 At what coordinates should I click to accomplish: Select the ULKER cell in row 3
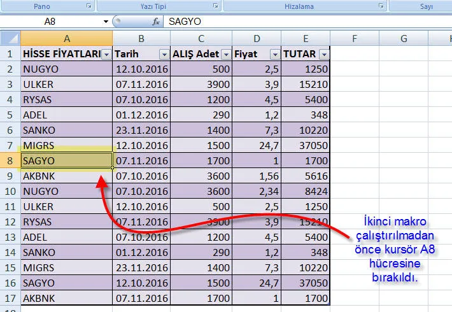67,85
